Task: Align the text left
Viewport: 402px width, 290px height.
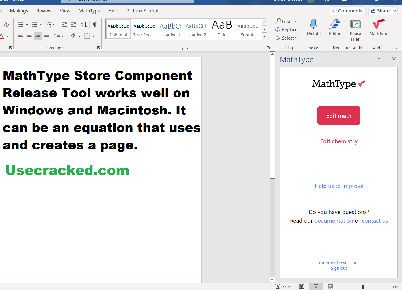Action: (21, 36)
